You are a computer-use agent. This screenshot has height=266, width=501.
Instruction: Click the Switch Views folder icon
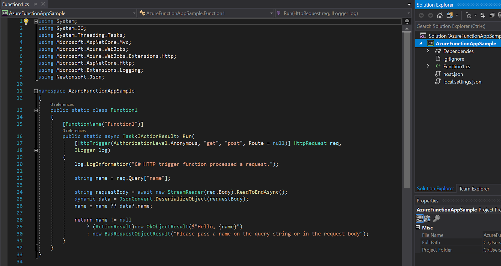coord(450,15)
